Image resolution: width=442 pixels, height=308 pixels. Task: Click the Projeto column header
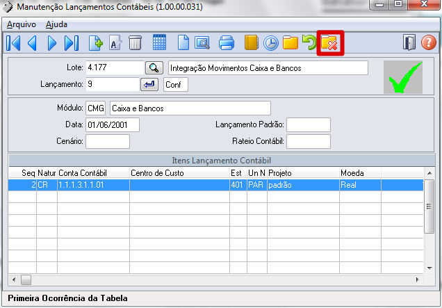pos(303,173)
